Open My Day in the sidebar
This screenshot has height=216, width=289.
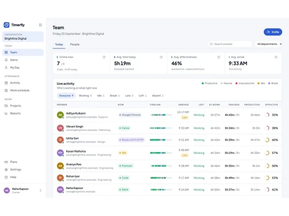pos(23,67)
